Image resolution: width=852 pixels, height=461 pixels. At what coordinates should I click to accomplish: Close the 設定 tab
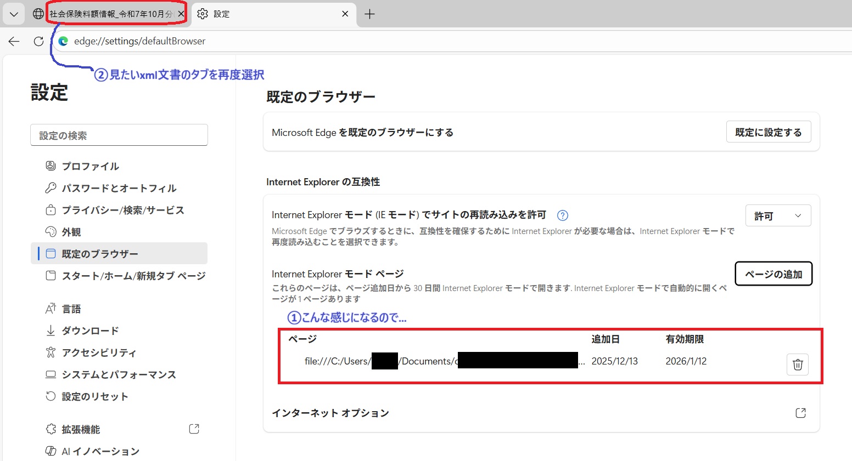(345, 14)
